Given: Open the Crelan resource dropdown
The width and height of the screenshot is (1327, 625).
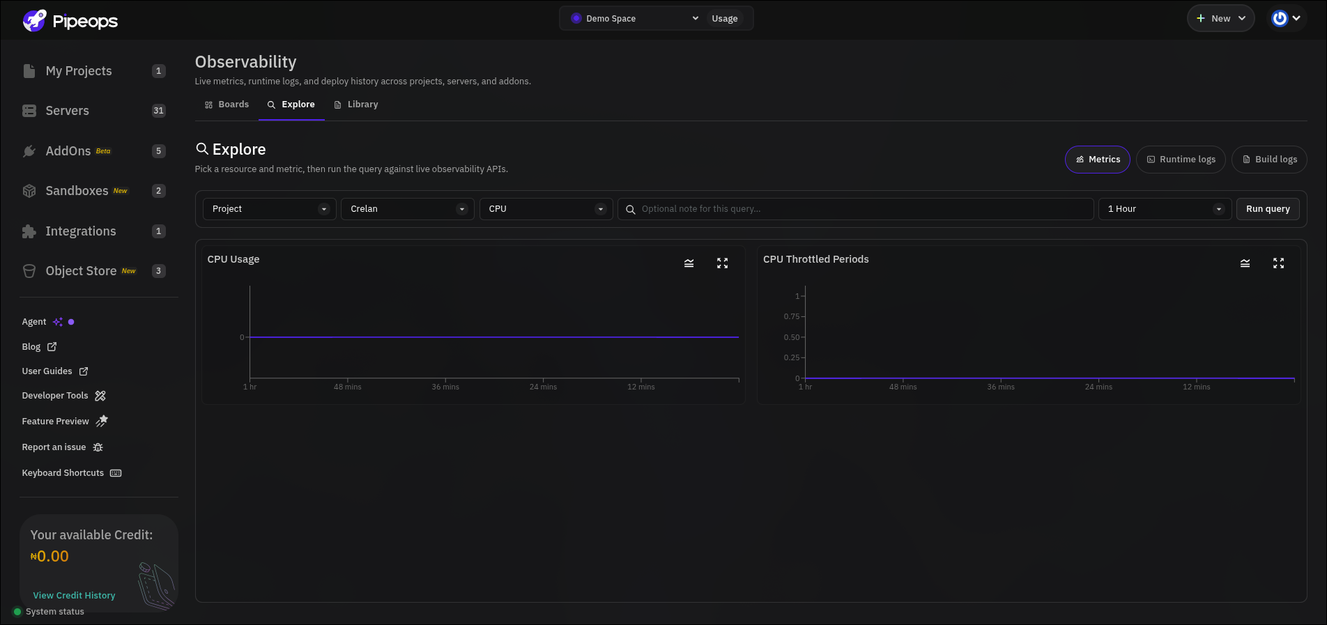Looking at the screenshot, I should pos(408,209).
